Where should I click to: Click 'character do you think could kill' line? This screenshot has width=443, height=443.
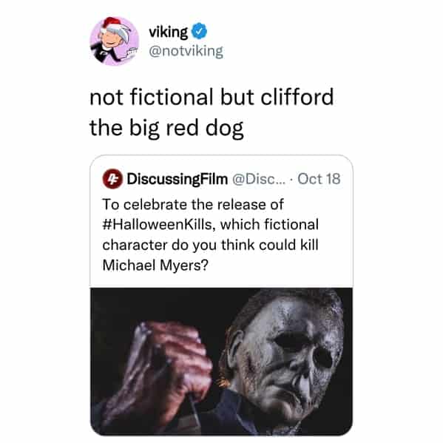211,245
